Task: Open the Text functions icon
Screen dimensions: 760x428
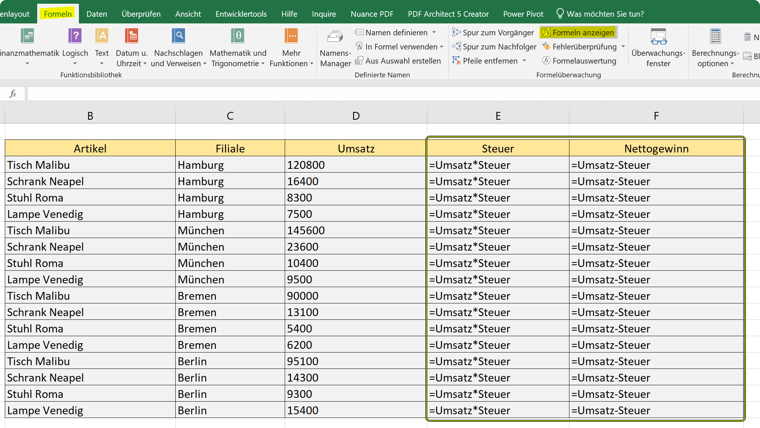Action: point(102,36)
